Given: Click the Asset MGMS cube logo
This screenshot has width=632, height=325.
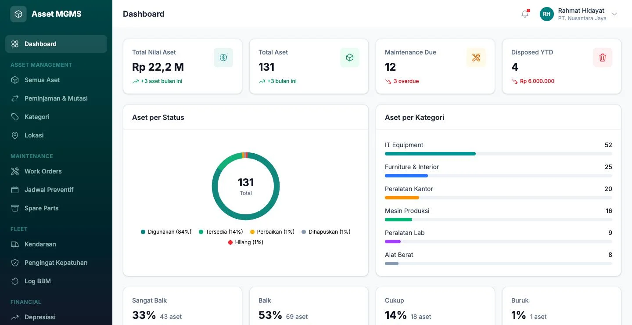Looking at the screenshot, I should (18, 14).
